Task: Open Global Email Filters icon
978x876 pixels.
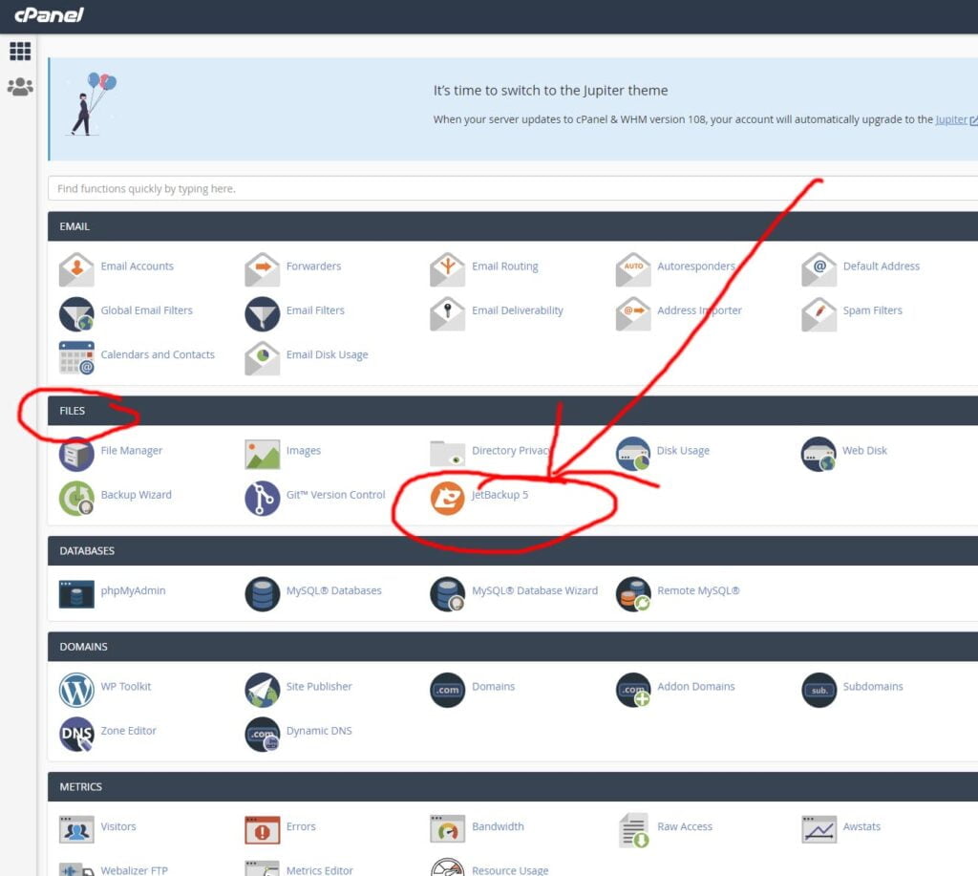Action: coord(76,313)
